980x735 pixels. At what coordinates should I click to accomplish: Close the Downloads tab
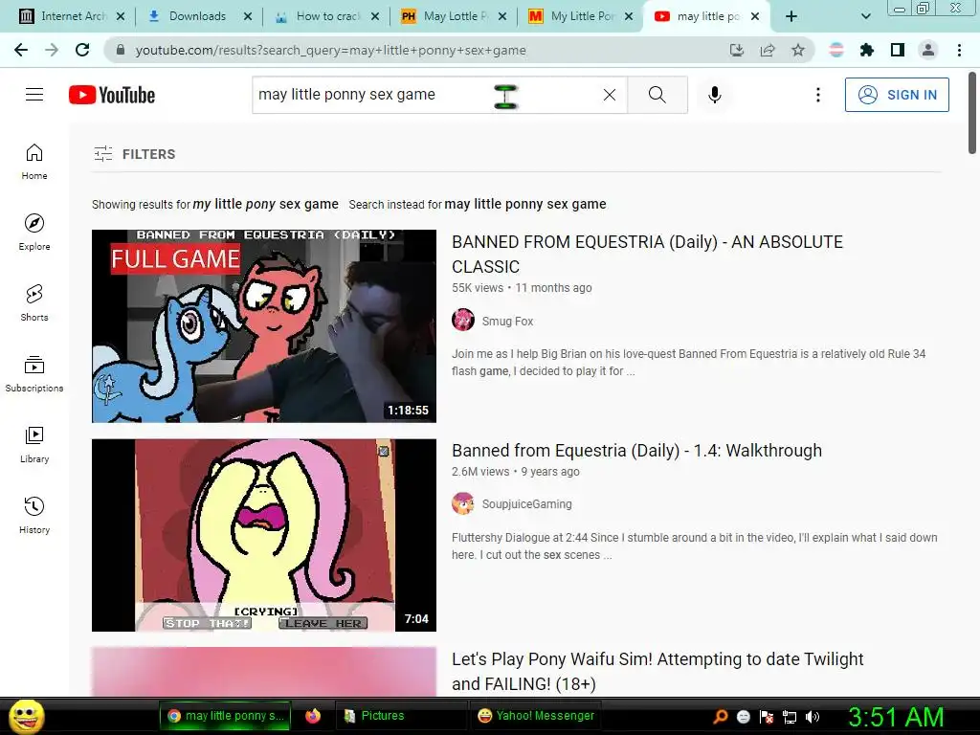[248, 16]
